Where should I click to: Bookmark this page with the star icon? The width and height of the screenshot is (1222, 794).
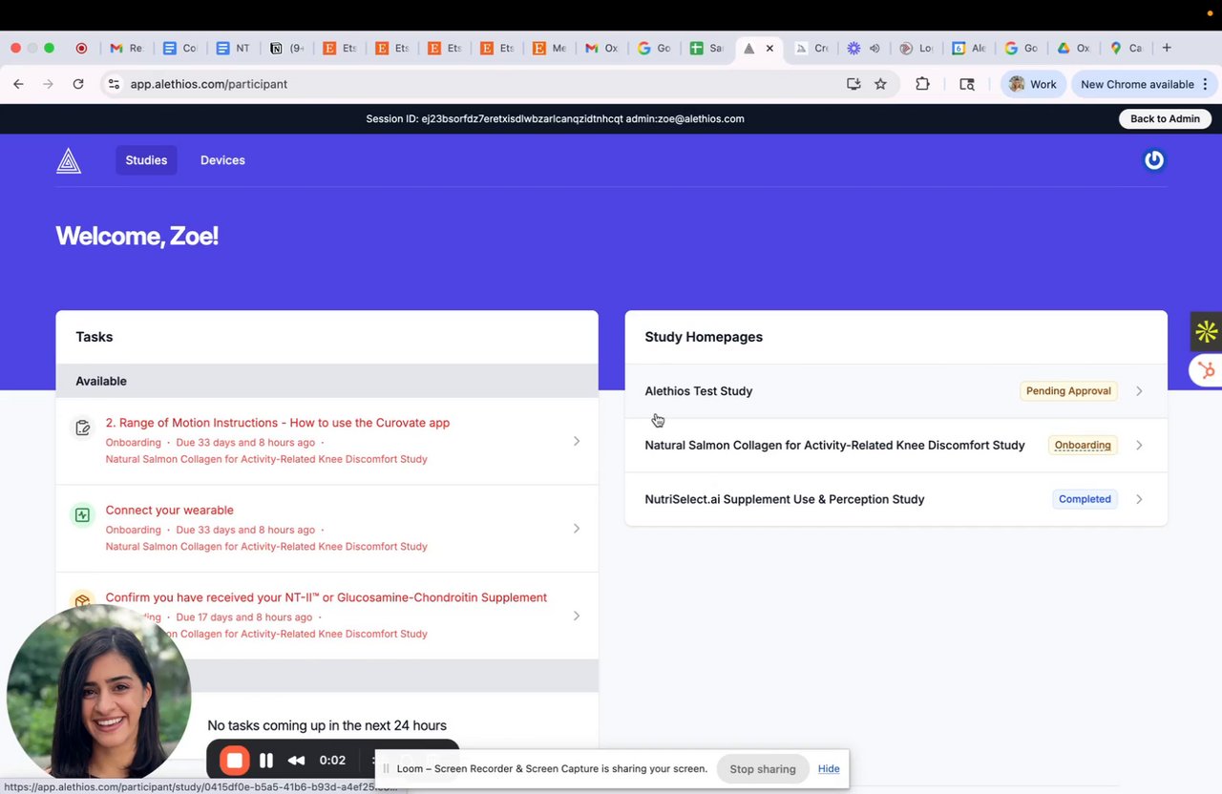(880, 84)
